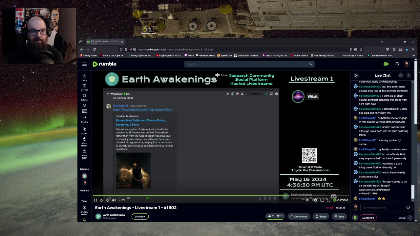This screenshot has height=236, width=420.
Task: Open the Twitch bookmark
Action: pos(189,55)
